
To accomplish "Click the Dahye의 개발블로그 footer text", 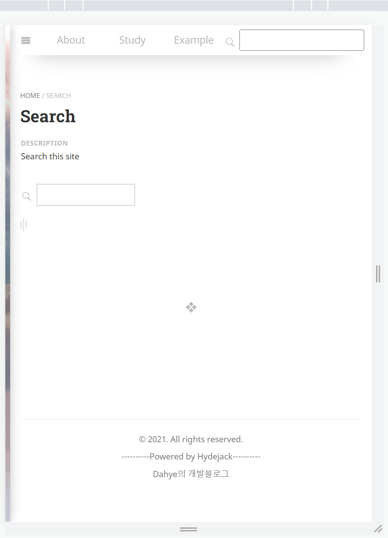I will [x=191, y=474].
